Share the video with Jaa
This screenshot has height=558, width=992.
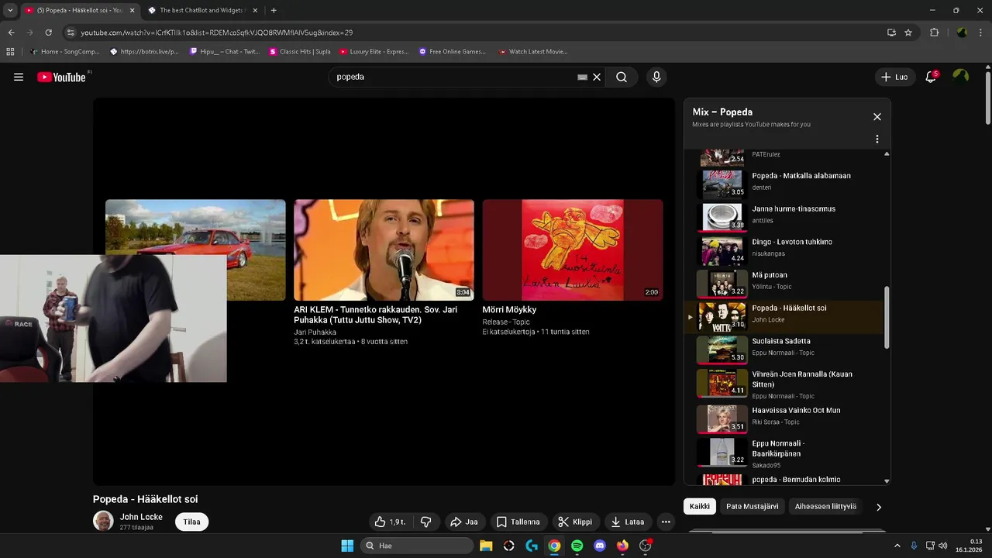click(x=464, y=522)
